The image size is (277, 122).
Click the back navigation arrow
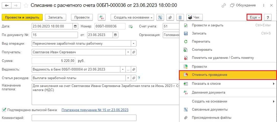7,5
